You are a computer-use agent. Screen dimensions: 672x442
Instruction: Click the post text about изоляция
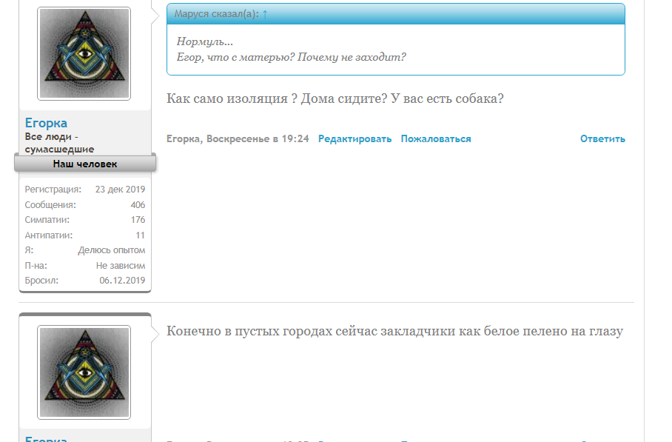coord(335,97)
